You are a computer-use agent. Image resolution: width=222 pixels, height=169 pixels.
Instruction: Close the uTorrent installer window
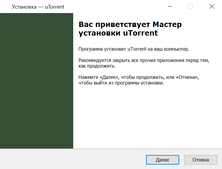click(x=212, y=7)
